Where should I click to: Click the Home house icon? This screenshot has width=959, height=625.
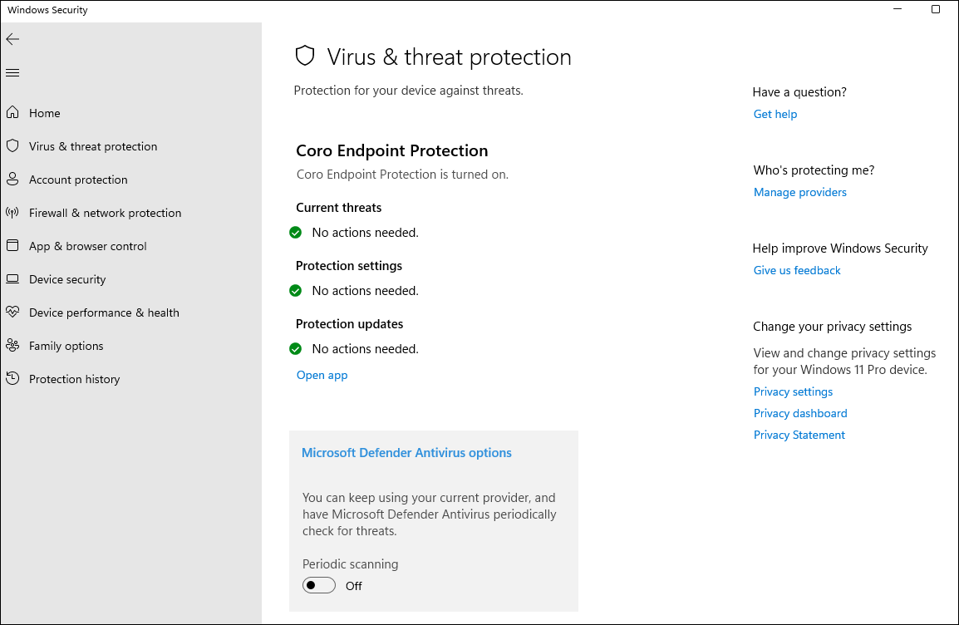point(12,113)
